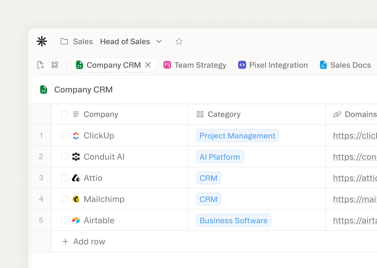Screen dimensions: 377x268
Task: Click the Company CRM sheet title text
Action: [83, 90]
